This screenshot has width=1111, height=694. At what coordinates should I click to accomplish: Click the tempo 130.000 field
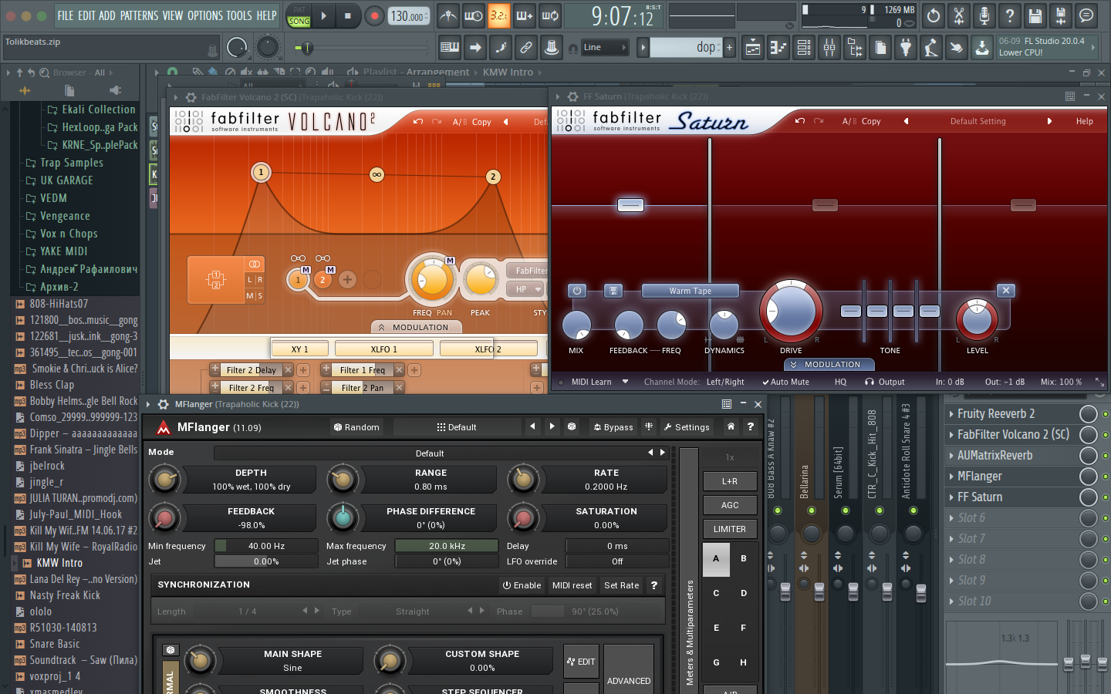[x=408, y=16]
